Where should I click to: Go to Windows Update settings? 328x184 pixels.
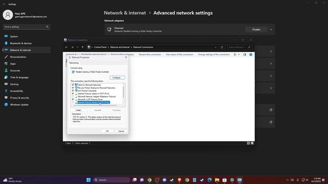[19, 104]
